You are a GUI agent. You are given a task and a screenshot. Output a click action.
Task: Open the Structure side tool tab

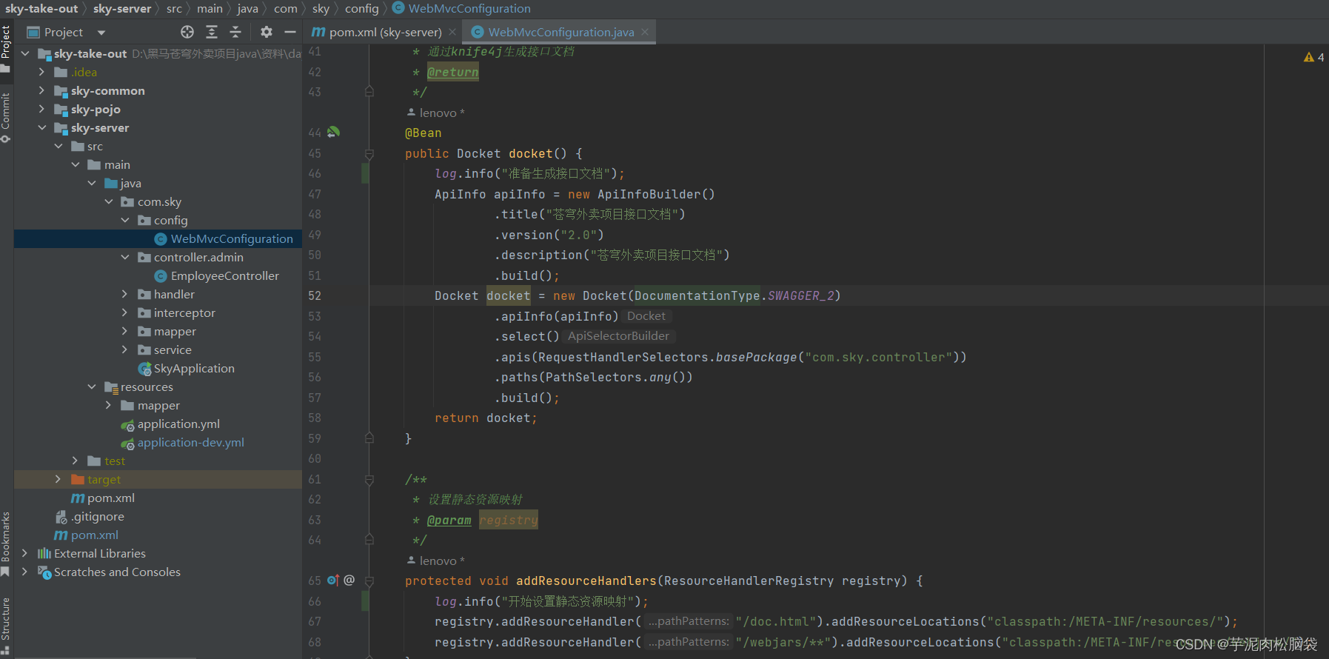6,626
